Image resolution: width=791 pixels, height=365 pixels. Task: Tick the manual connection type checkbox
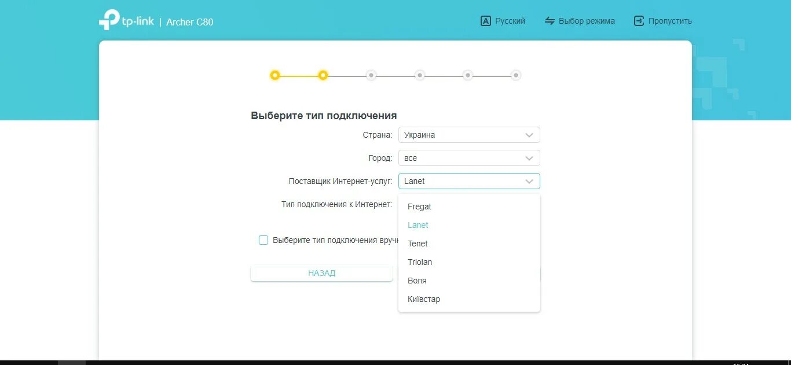pos(263,240)
